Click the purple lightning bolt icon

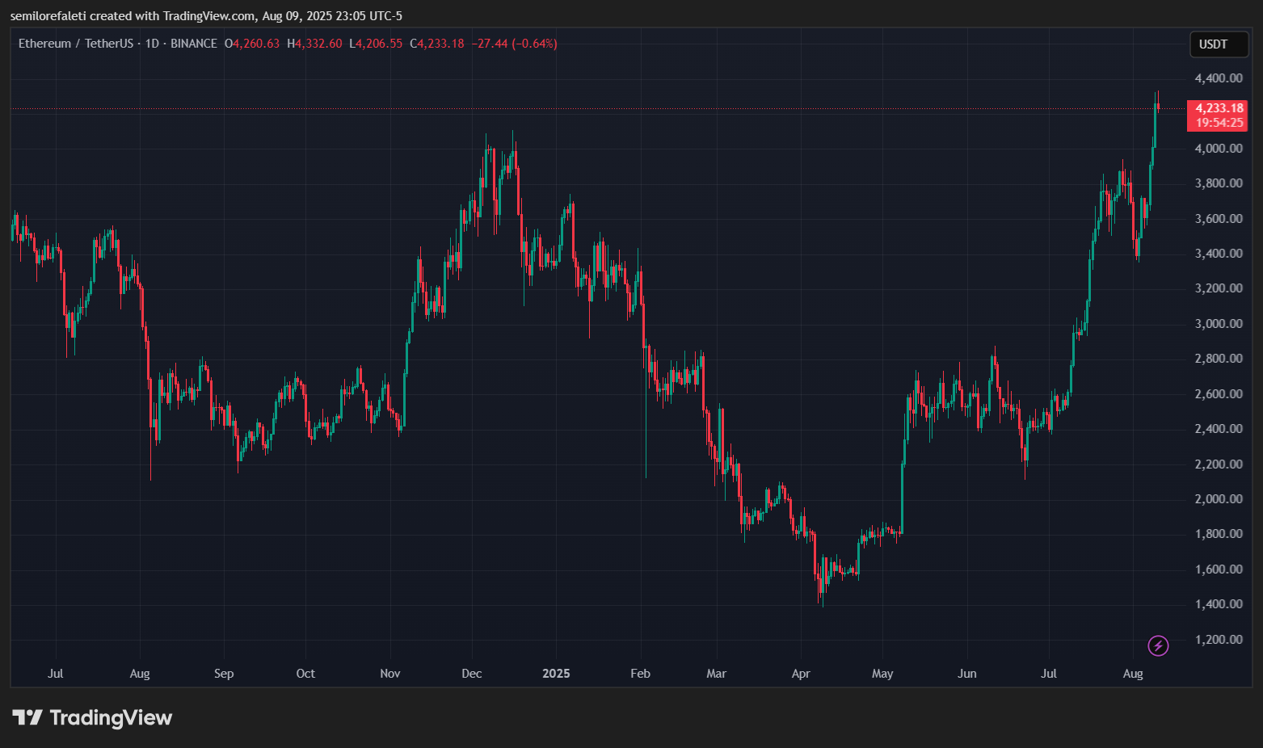coord(1158,645)
